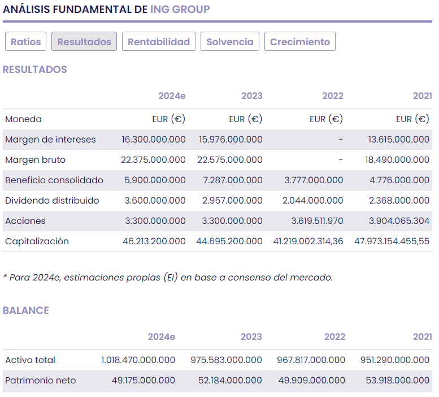This screenshot has height=397, width=439.
Task: Click value 2.957.000.000 in Dividendo distribuido
Action: tap(232, 201)
